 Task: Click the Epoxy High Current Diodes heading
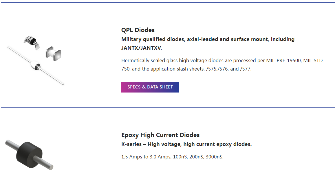click(x=160, y=135)
